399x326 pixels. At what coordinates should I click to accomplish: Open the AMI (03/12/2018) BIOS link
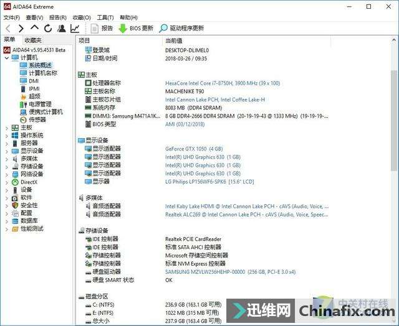pos(185,124)
